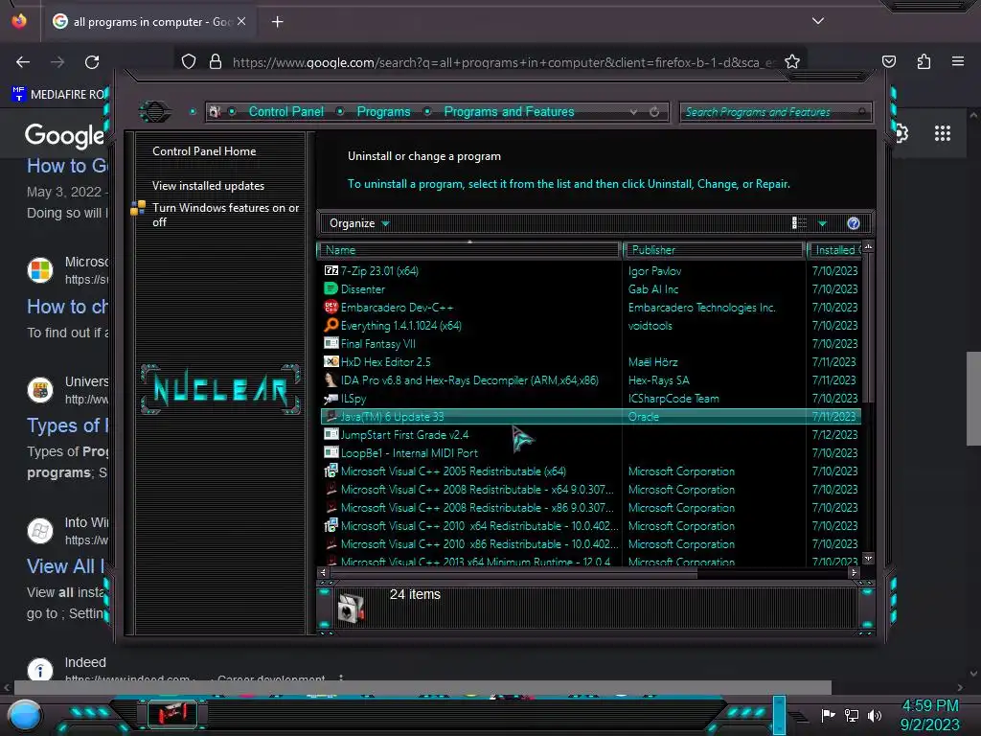Click the ILSpy icon
Viewport: 981px width, 736px height.
tap(331, 398)
